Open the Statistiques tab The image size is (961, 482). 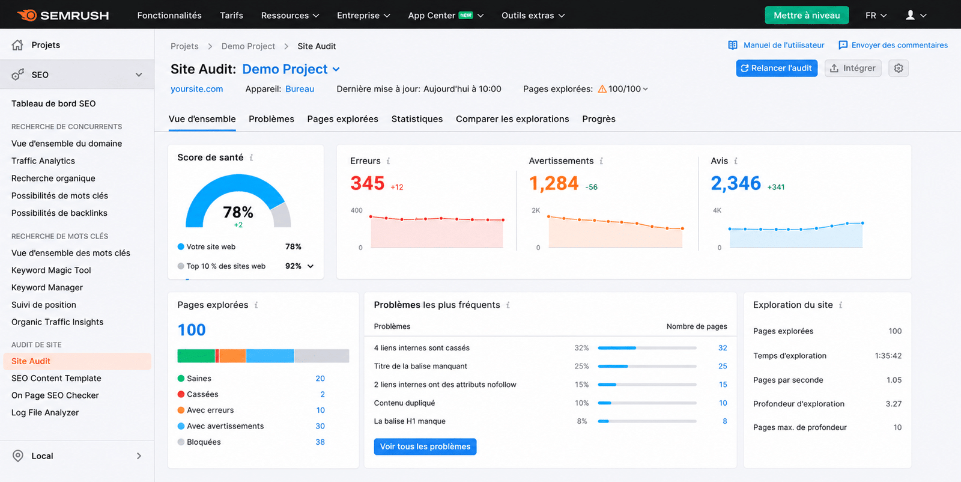point(417,119)
